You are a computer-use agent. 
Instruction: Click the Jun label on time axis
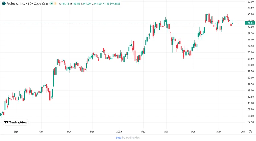243,131
